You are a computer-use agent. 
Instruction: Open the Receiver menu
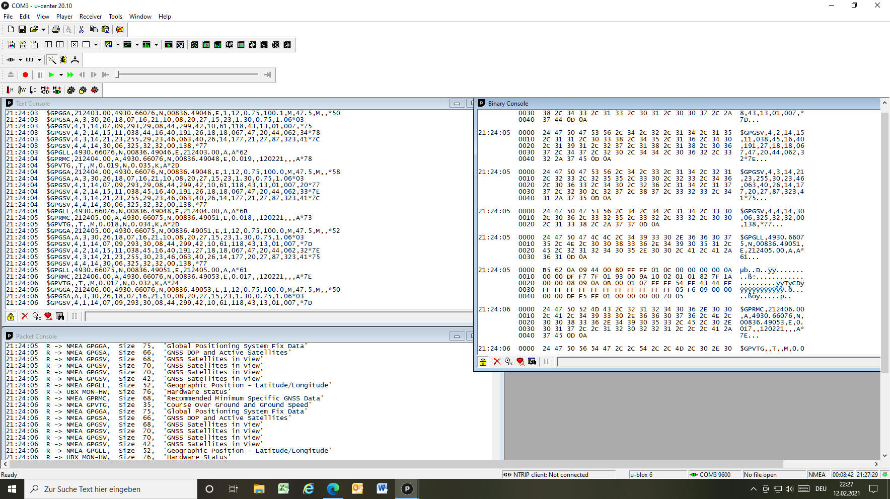pyautogui.click(x=91, y=17)
